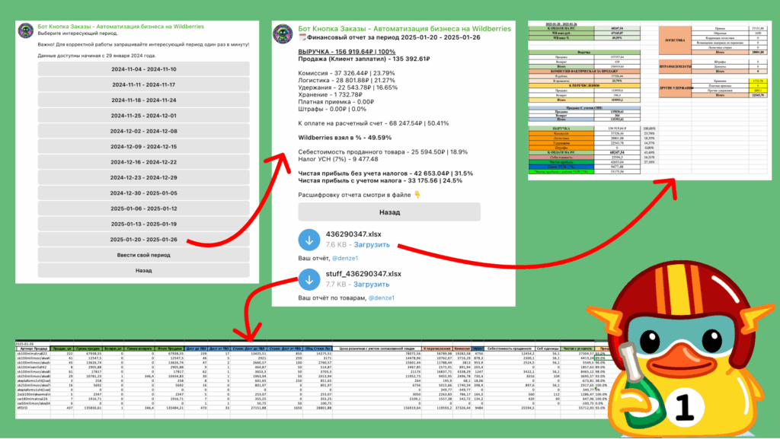Select the period 2024-11-11 - 2024-11-17
Viewport: 780px width, 439px height.
(144, 85)
